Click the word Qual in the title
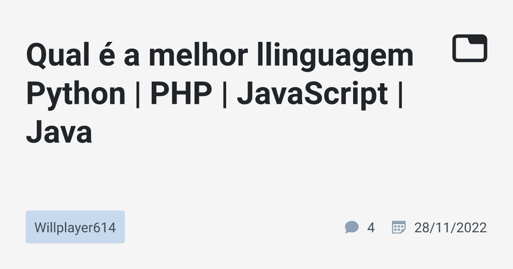Screen dimensions: 513x269 pos(54,56)
